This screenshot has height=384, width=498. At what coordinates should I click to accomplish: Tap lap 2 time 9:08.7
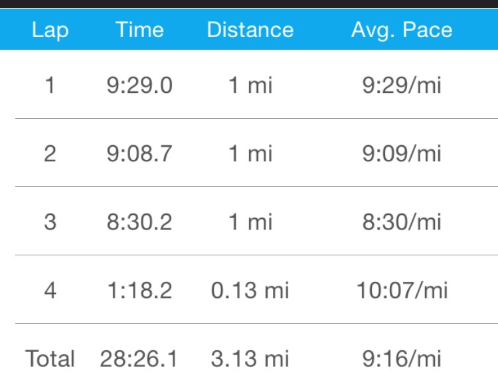[x=139, y=154]
